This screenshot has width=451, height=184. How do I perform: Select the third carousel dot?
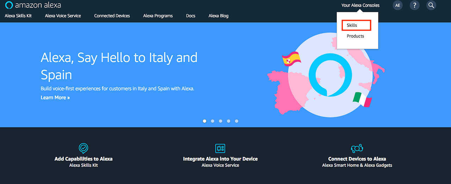[221, 121]
